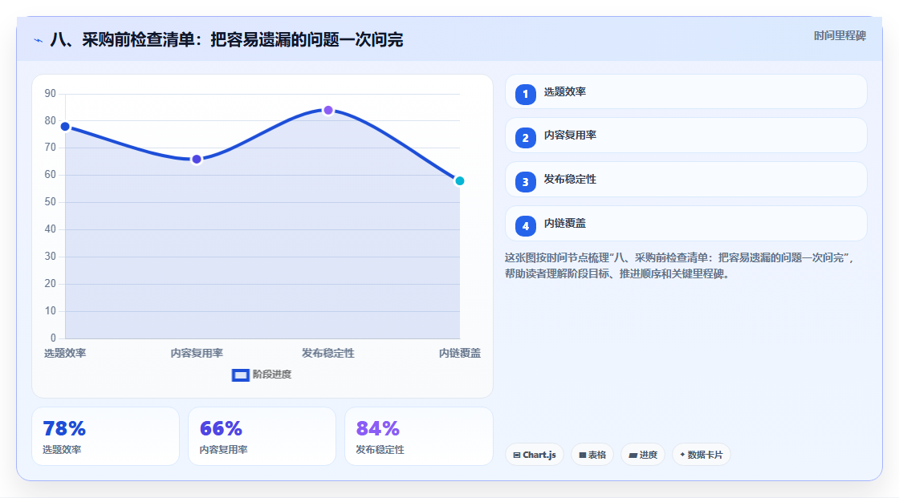Open the 内链覆盖 list item

tap(685, 224)
